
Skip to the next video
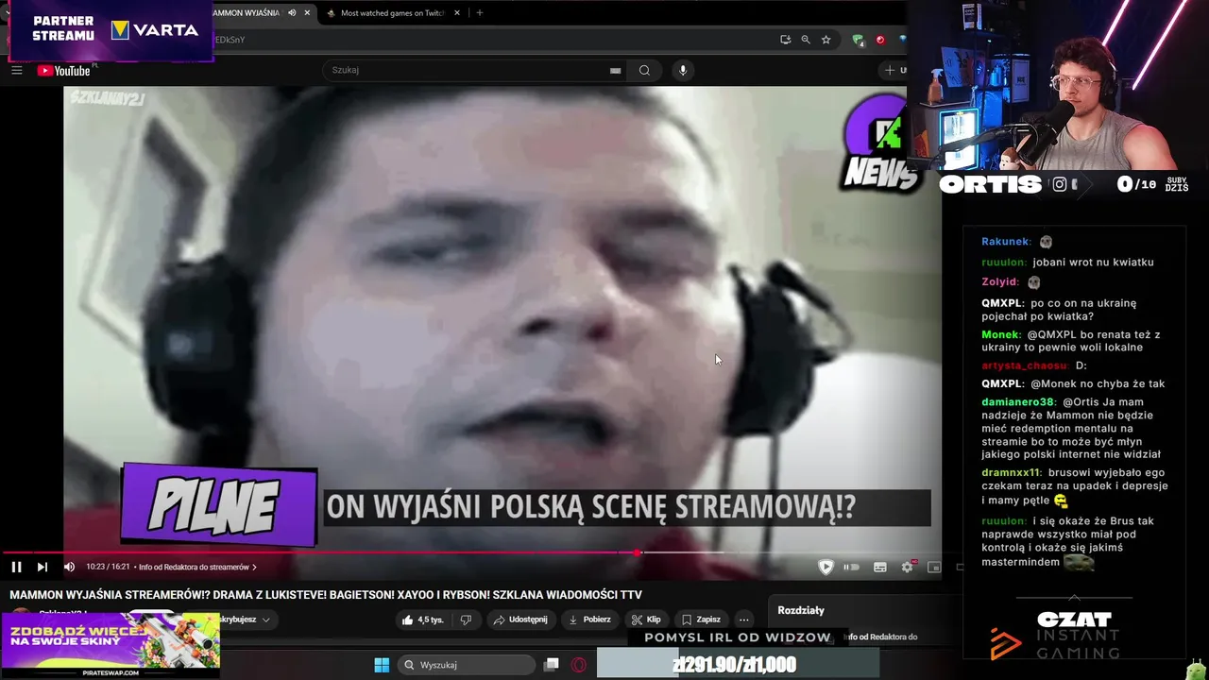pos(42,567)
